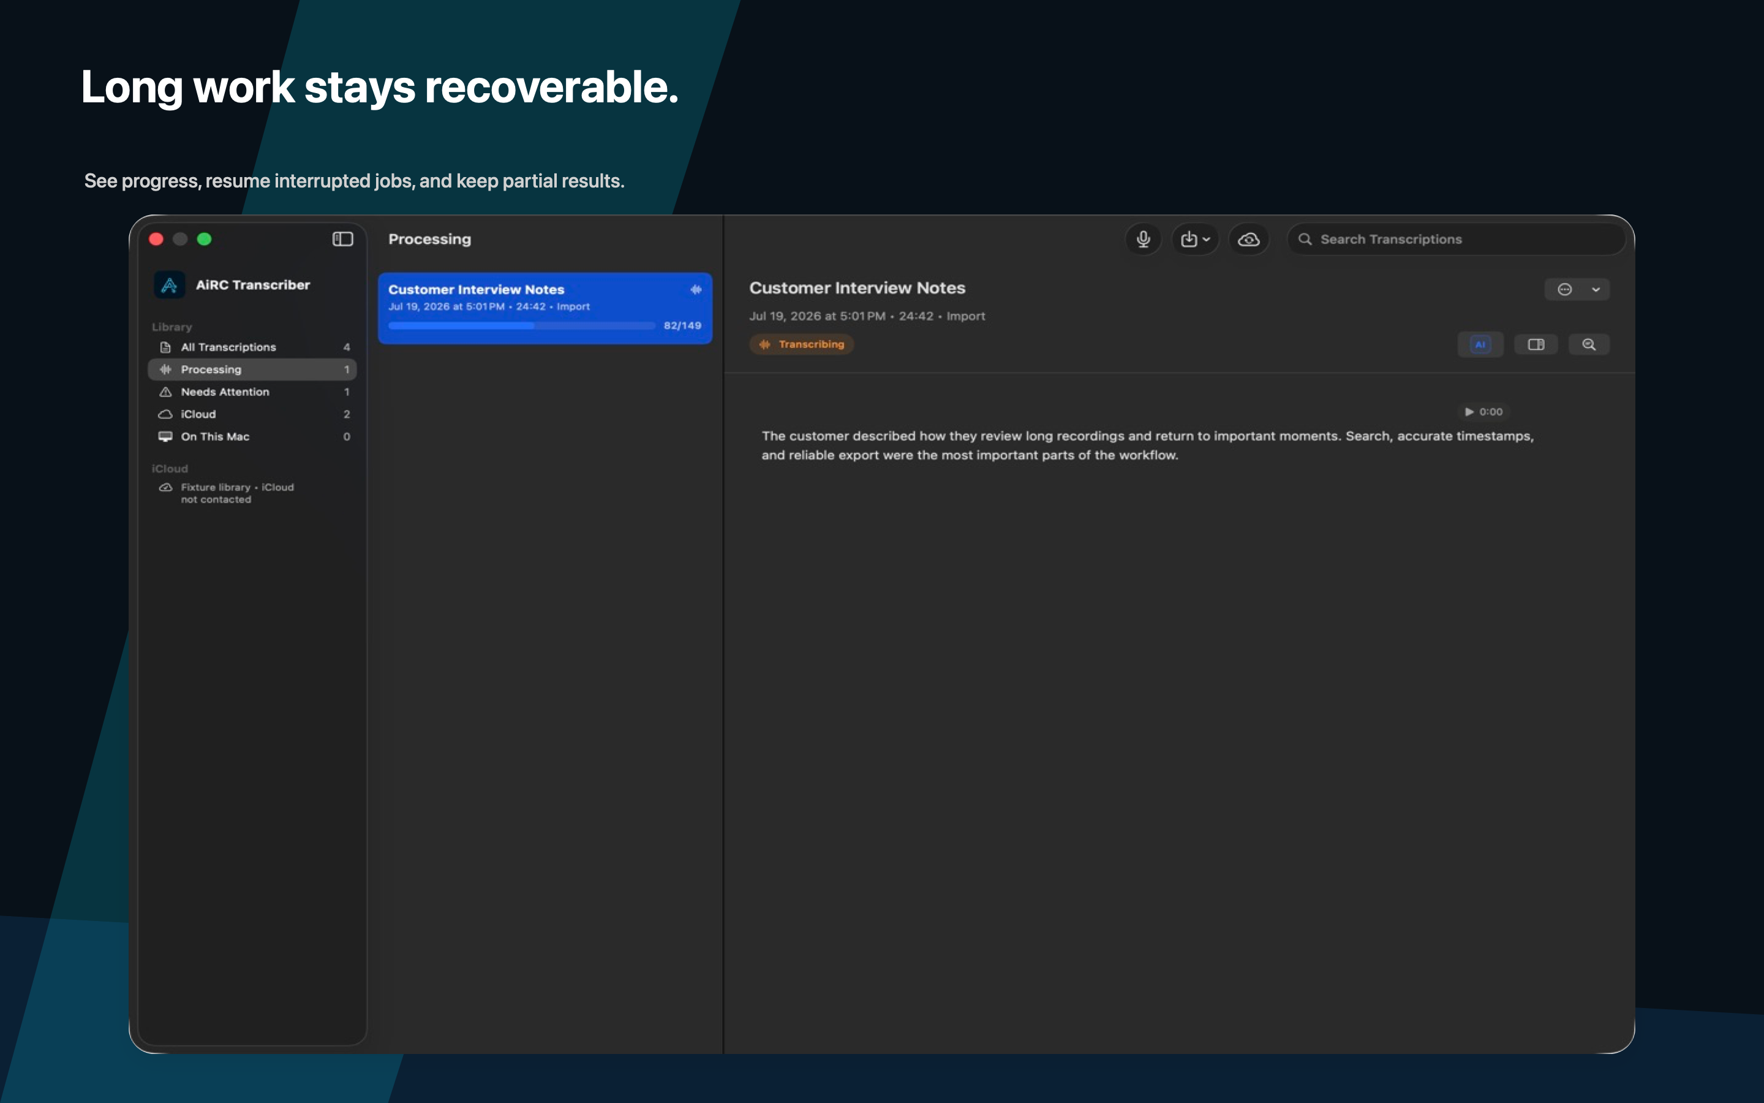Select the Customer Interview Notes list card

tap(545, 308)
